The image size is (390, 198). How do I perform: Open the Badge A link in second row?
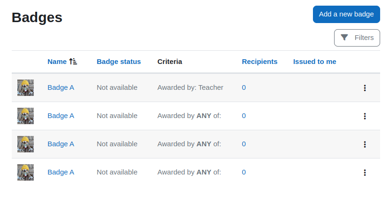point(61,116)
